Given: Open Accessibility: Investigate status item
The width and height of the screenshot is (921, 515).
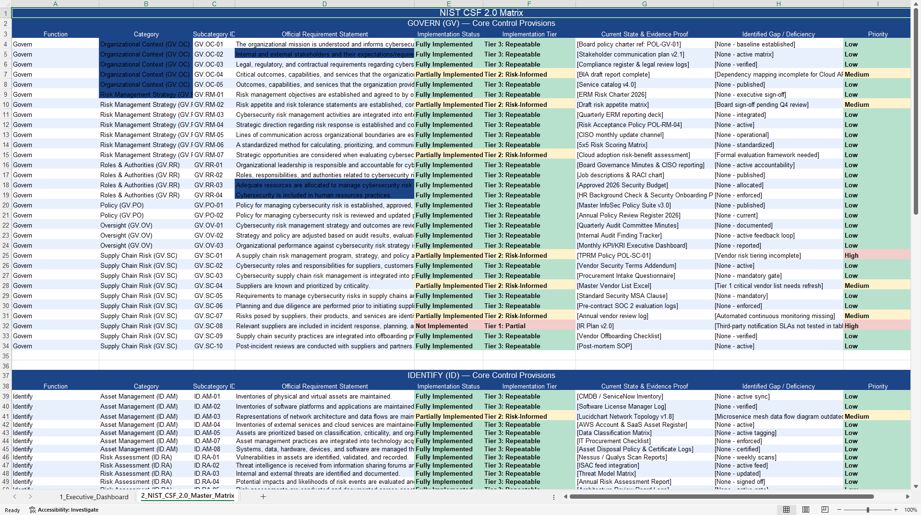Looking at the screenshot, I should 64,510.
